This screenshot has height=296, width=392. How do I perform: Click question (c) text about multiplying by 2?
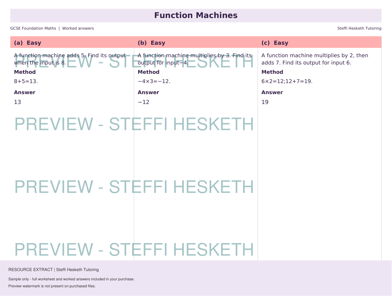click(315, 59)
